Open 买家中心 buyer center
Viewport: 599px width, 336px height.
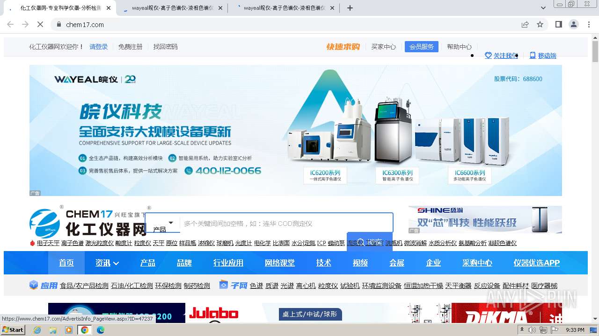click(x=384, y=47)
